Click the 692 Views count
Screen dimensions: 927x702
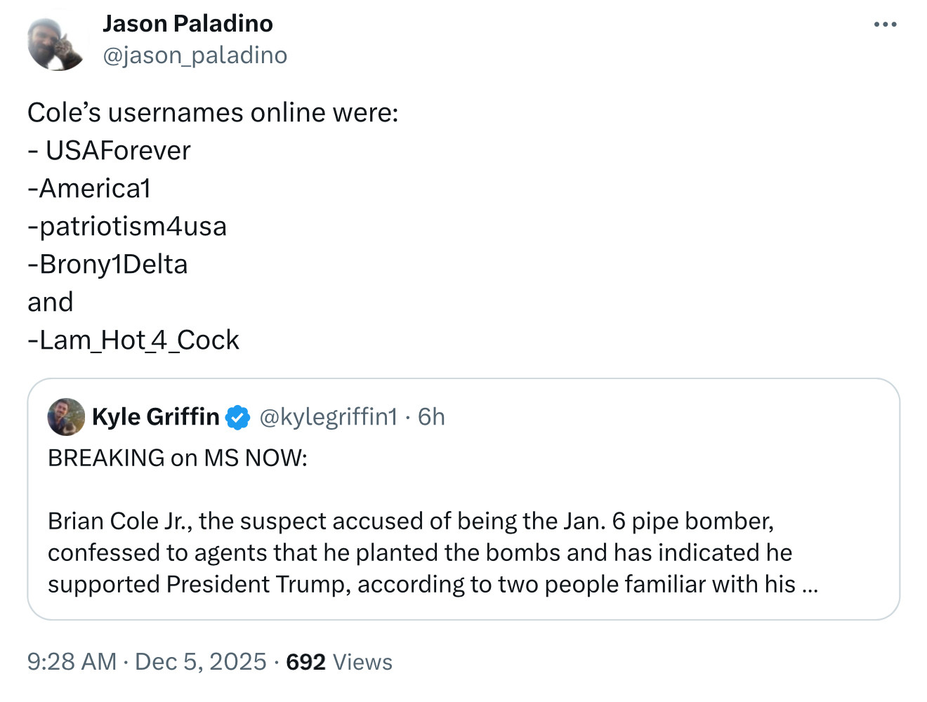pos(339,662)
